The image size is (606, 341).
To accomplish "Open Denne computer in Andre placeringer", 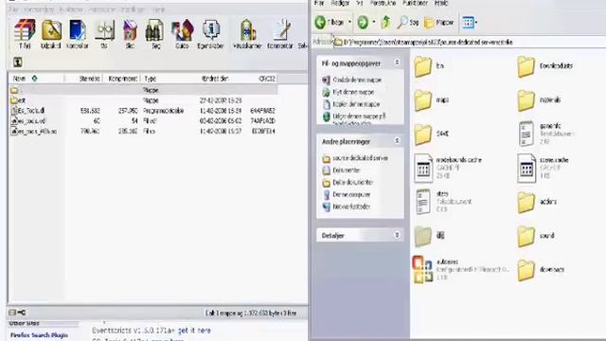I will (347, 194).
